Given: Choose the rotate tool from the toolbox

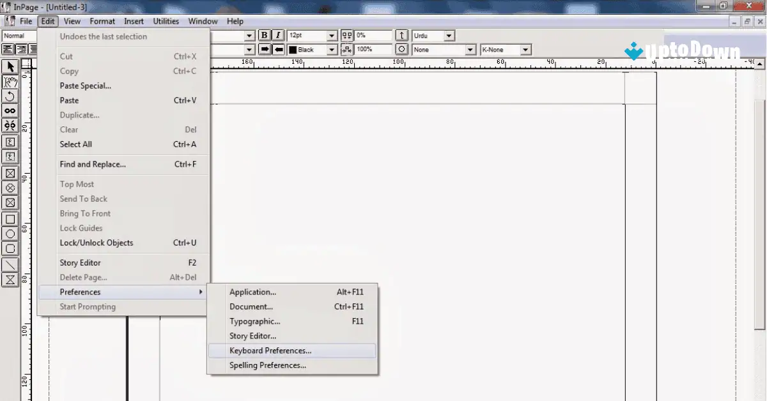Looking at the screenshot, I should (x=9, y=96).
